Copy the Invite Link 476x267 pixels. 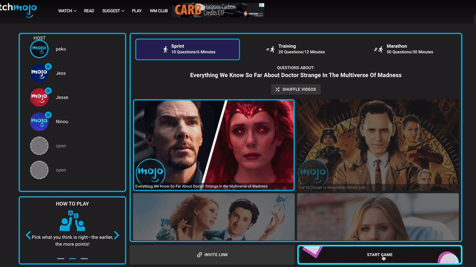pyautogui.click(x=212, y=255)
